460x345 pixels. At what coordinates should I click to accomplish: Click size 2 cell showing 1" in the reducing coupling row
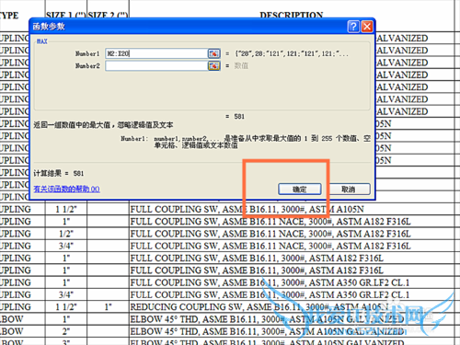tap(108, 307)
